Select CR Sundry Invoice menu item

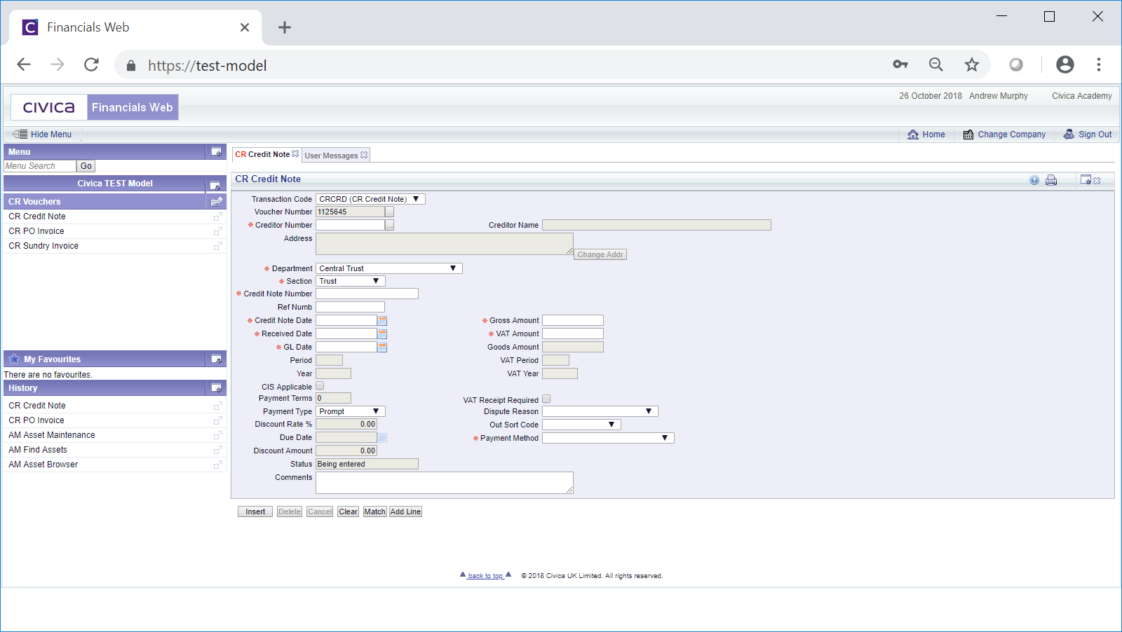pyautogui.click(x=43, y=246)
